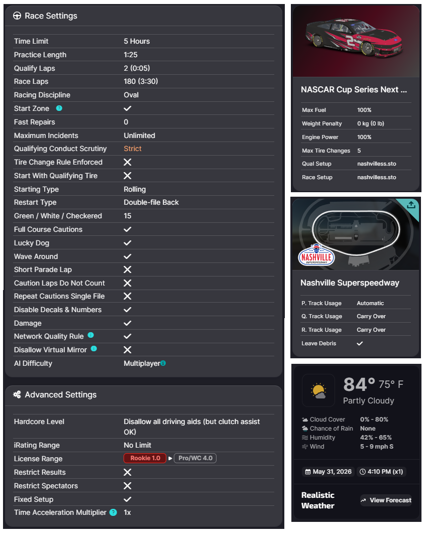Click the partly cloudy weather icon
427x552 pixels.
click(318, 390)
